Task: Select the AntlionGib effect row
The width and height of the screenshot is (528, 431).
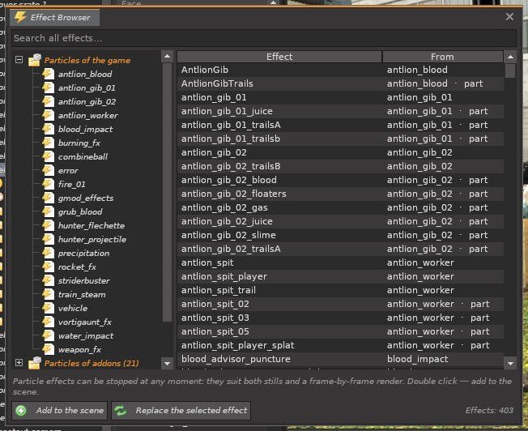Action: pyautogui.click(x=340, y=70)
